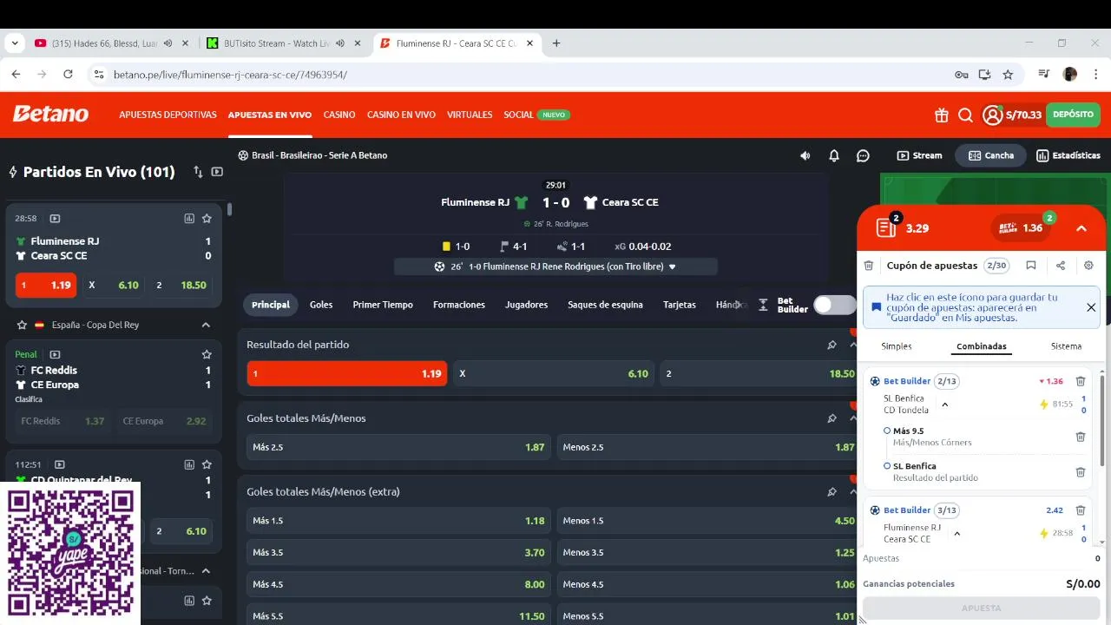This screenshot has width=1111, height=625.
Task: Delete the SL Benfica Bet Builder bet
Action: [x=1081, y=381]
